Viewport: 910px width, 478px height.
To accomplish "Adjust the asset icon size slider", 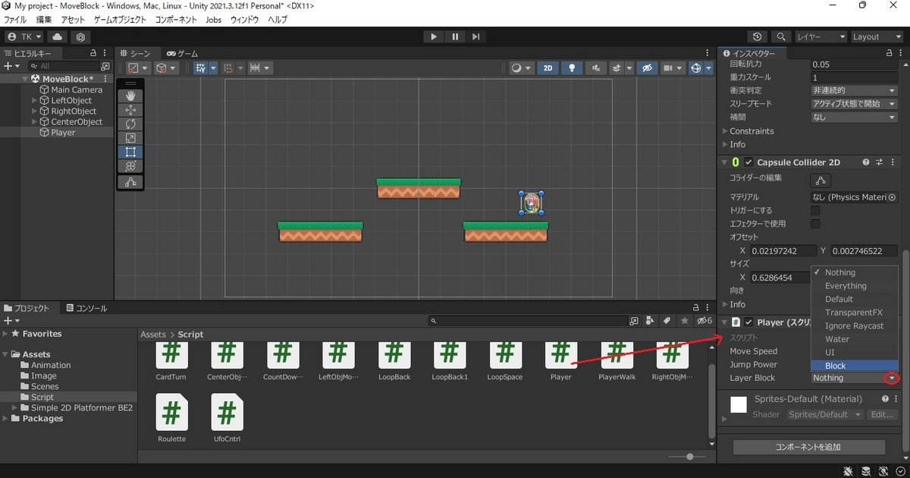I will coord(689,456).
